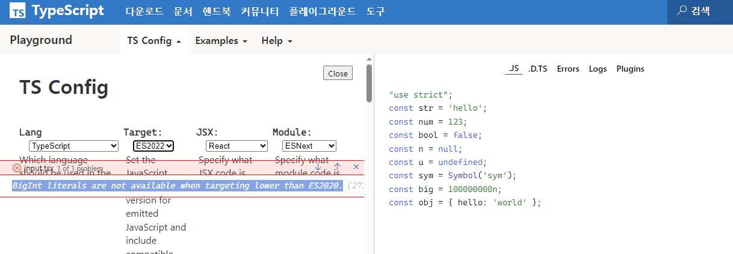
Task: Click the "use strict" output line
Action: (x=421, y=94)
